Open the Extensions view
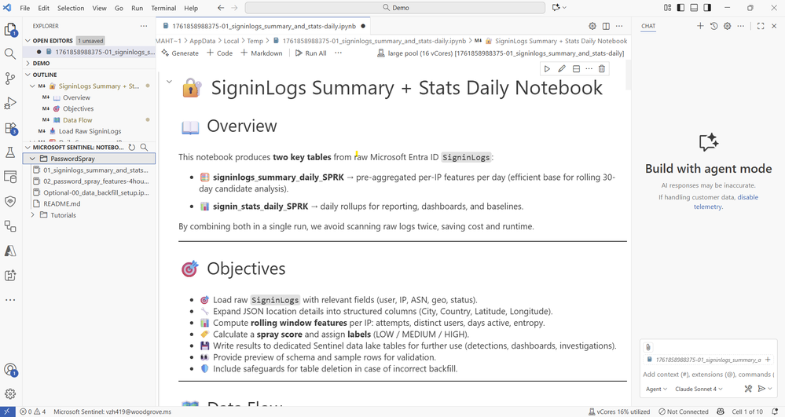 [10, 128]
